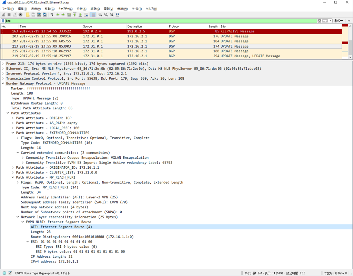Click the display filter bookmark icon

3,21
